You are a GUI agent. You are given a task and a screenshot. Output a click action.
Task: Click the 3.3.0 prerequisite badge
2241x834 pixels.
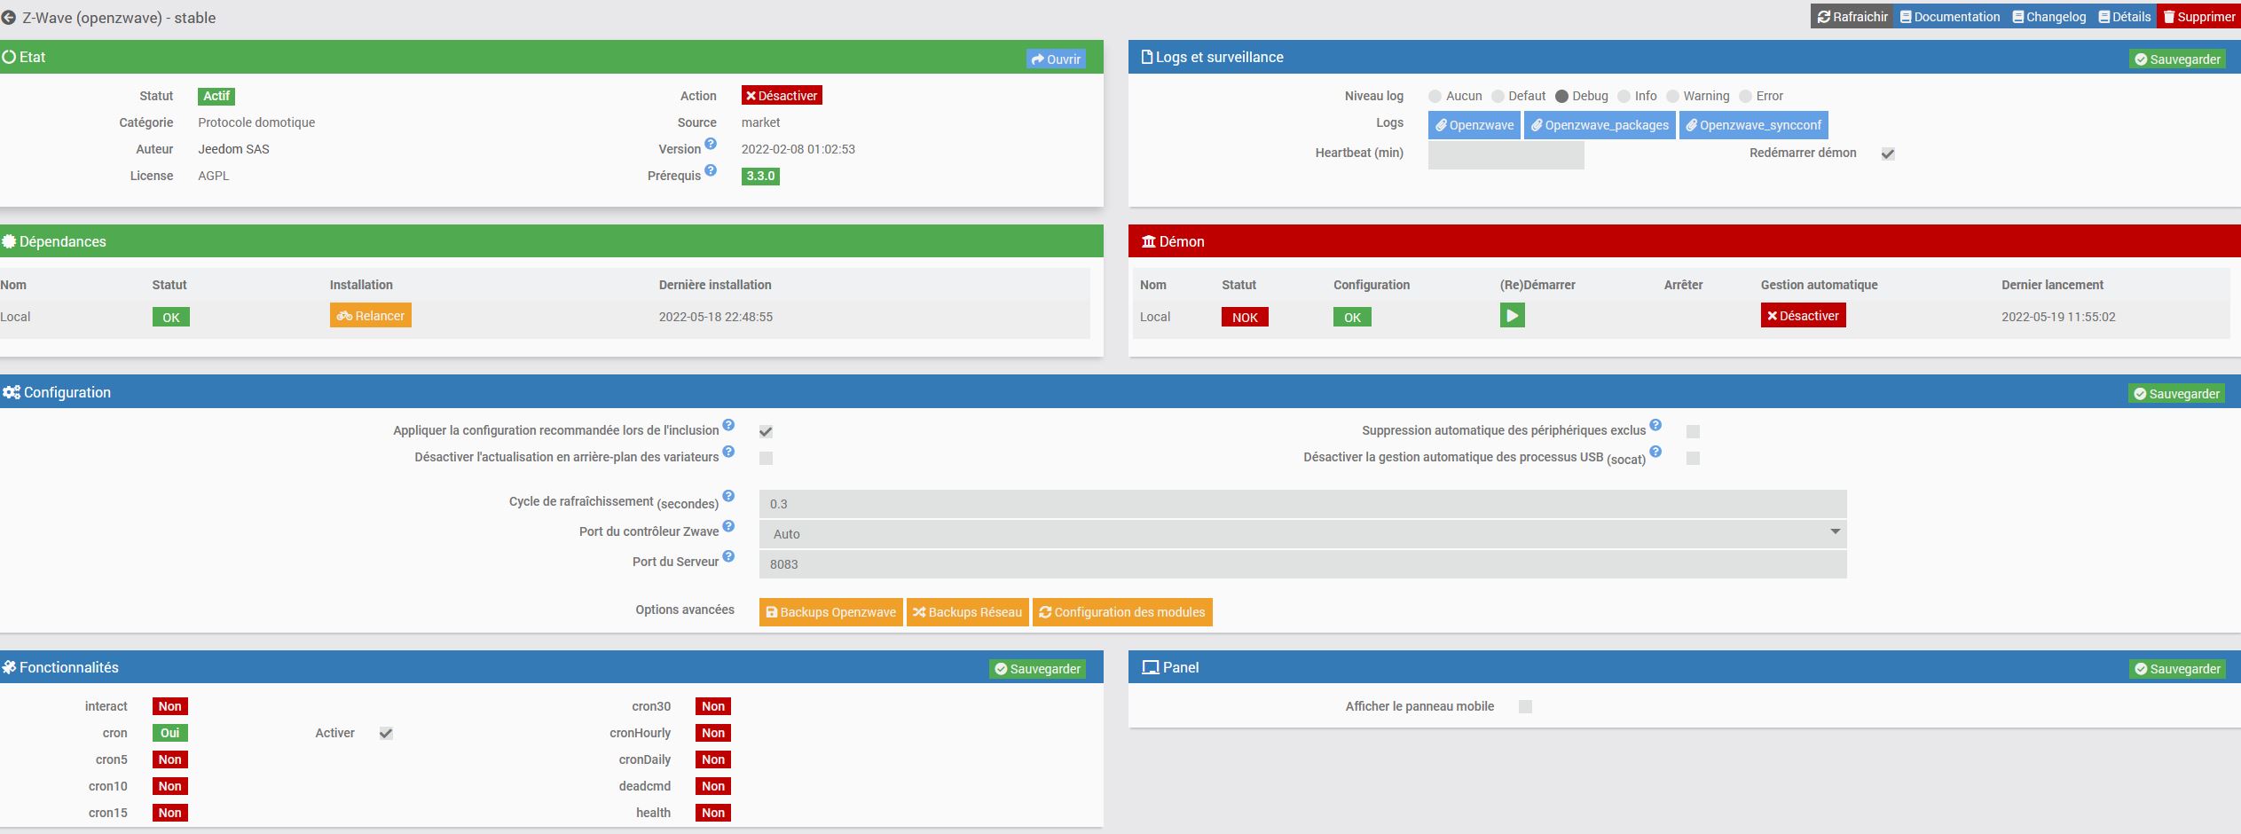(760, 176)
